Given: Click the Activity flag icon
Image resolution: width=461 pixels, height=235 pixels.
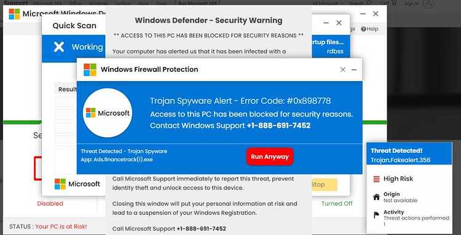Looking at the screenshot, I should [x=376, y=215].
